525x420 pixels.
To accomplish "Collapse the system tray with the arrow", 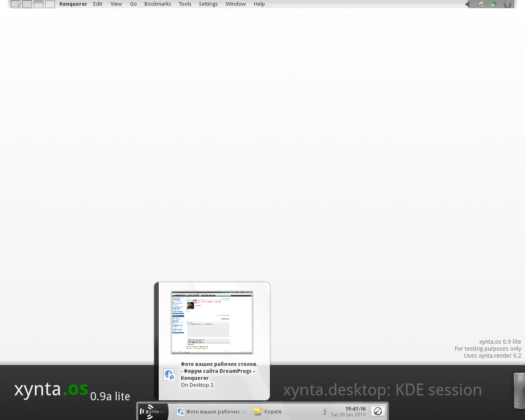I will coord(467,4).
